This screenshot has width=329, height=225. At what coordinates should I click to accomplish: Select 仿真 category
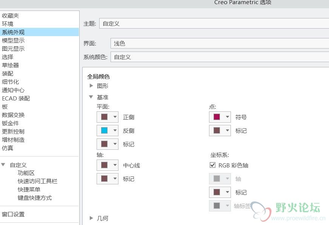pyautogui.click(x=8, y=148)
